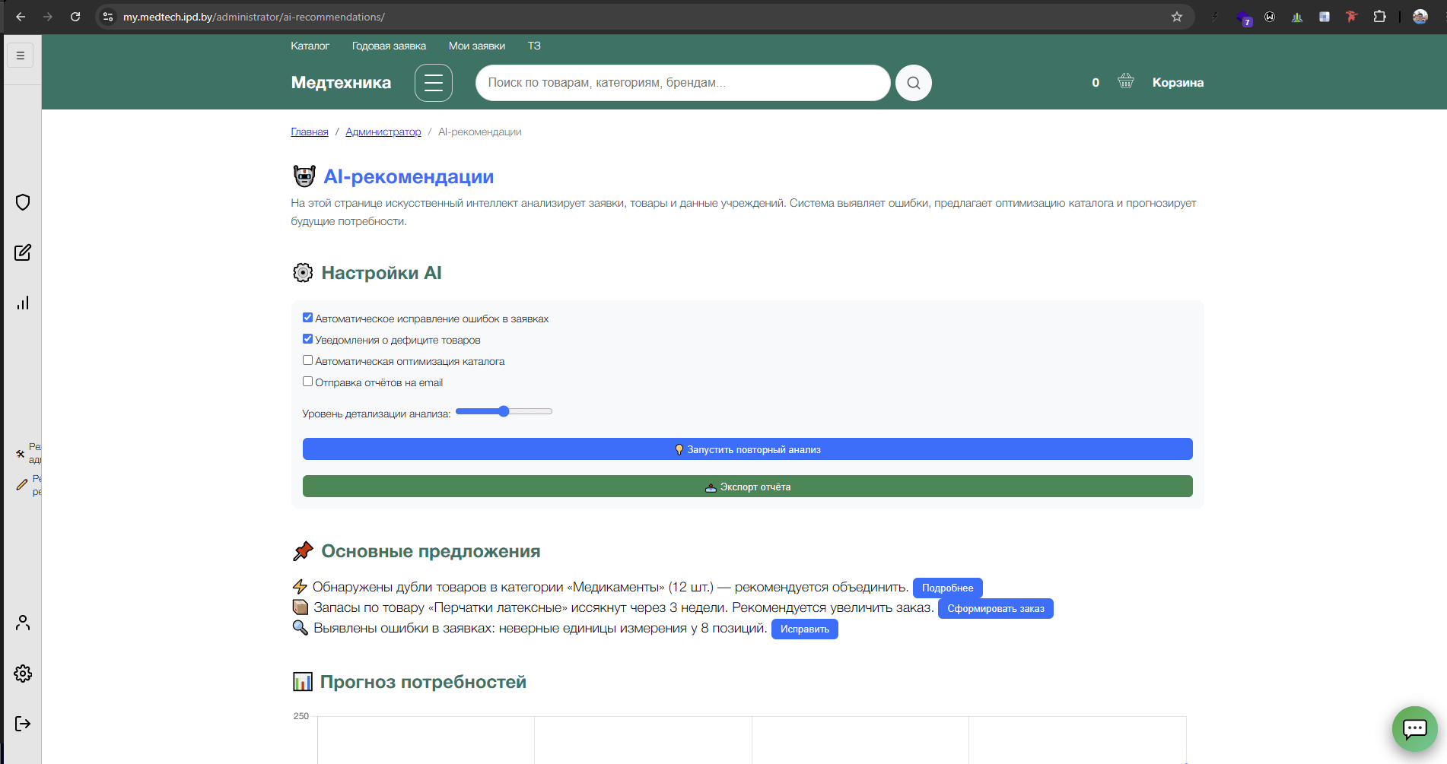The width and height of the screenshot is (1447, 764).
Task: Enable sending reports by email checkbox
Action: coord(308,382)
